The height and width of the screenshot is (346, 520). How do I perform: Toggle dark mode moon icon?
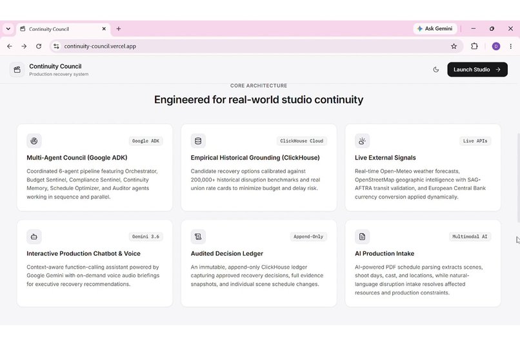coord(435,70)
